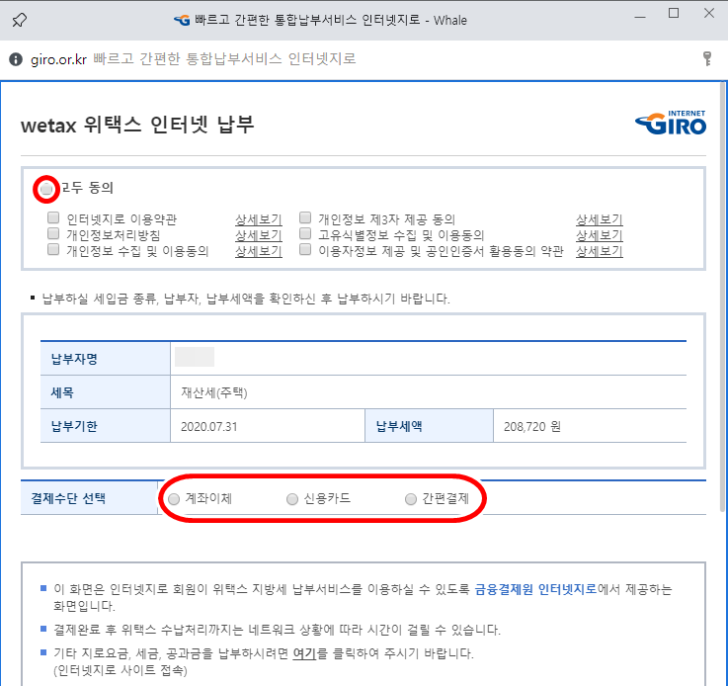Click the 재산세(주택) tax item text

(x=214, y=392)
